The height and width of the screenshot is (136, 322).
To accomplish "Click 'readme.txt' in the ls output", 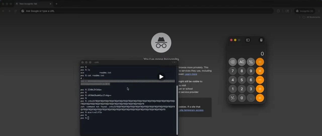I will (105, 73).
